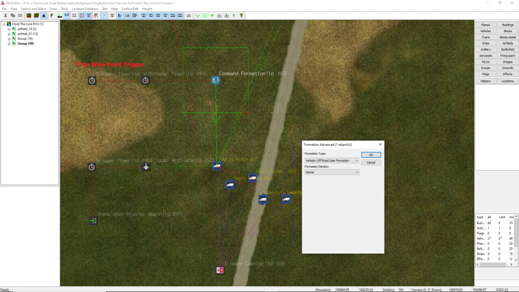The image size is (519, 292).
Task: Select the Trigger Counter id 189 icon
Action: (220, 270)
